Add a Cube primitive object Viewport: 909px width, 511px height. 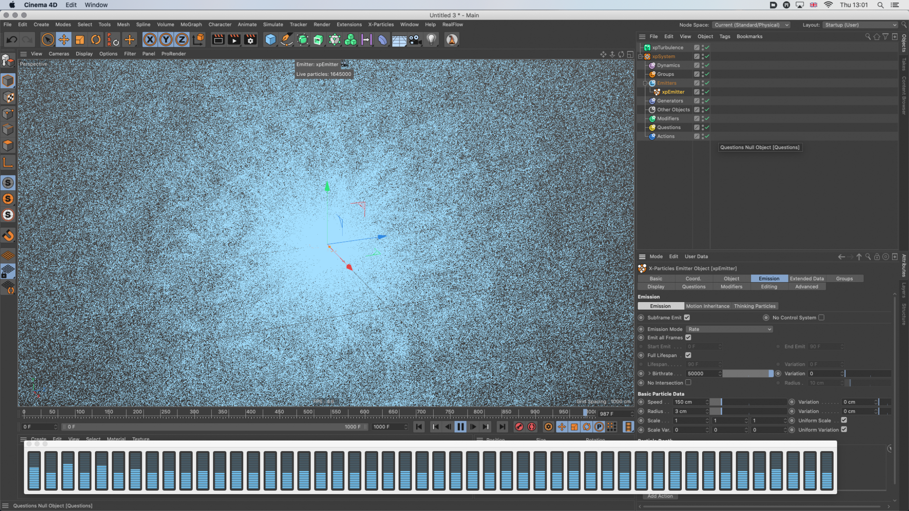(x=270, y=40)
